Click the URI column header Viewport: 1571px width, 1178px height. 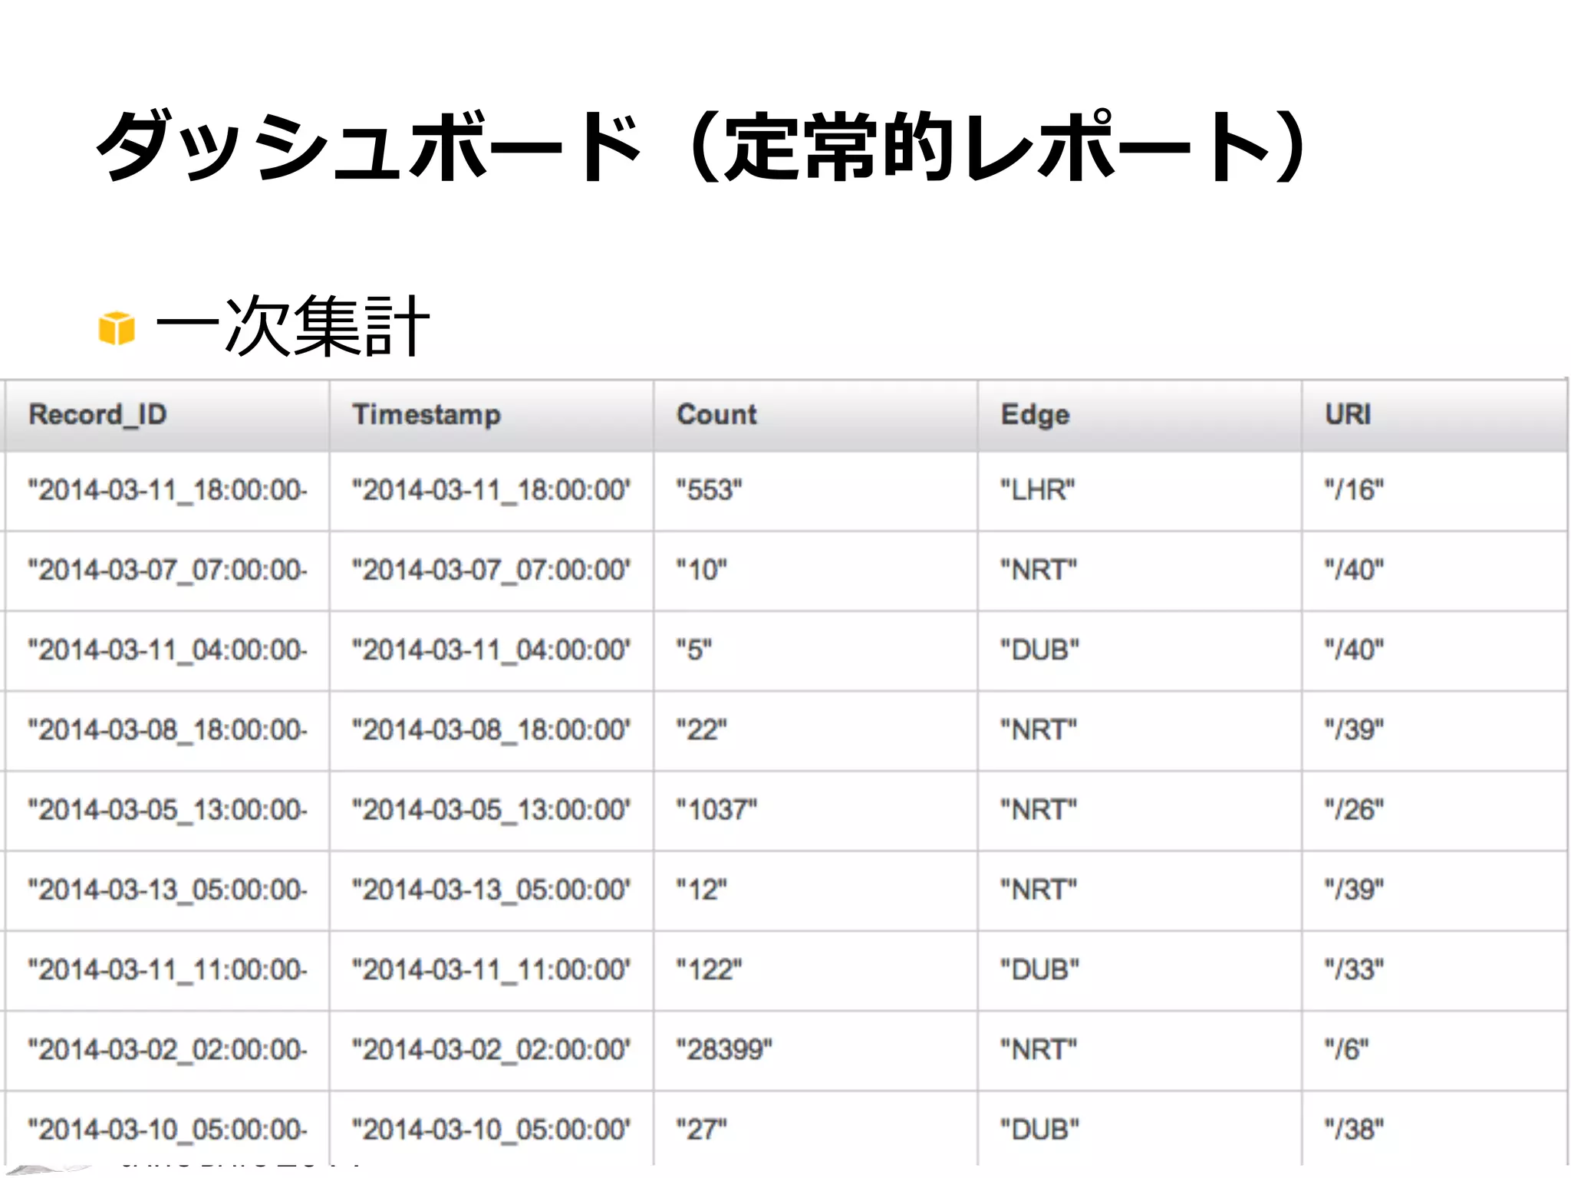point(1434,415)
